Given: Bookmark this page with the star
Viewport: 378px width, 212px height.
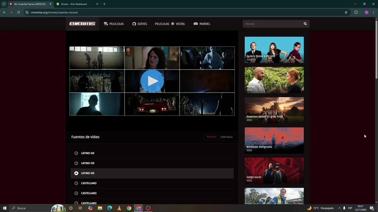Looking at the screenshot, I should 346,12.
